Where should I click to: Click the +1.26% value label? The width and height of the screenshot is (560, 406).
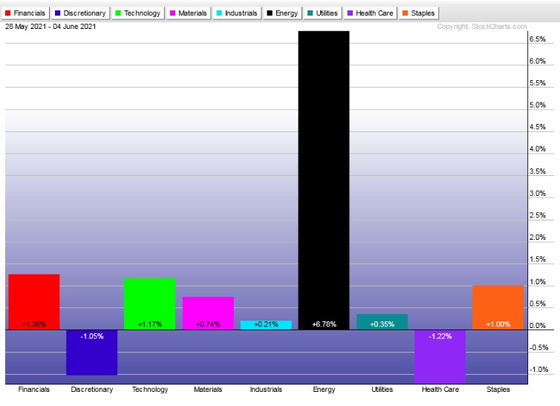pyautogui.click(x=34, y=324)
